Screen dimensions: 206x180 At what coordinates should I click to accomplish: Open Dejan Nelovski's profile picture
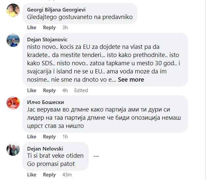click(13, 149)
